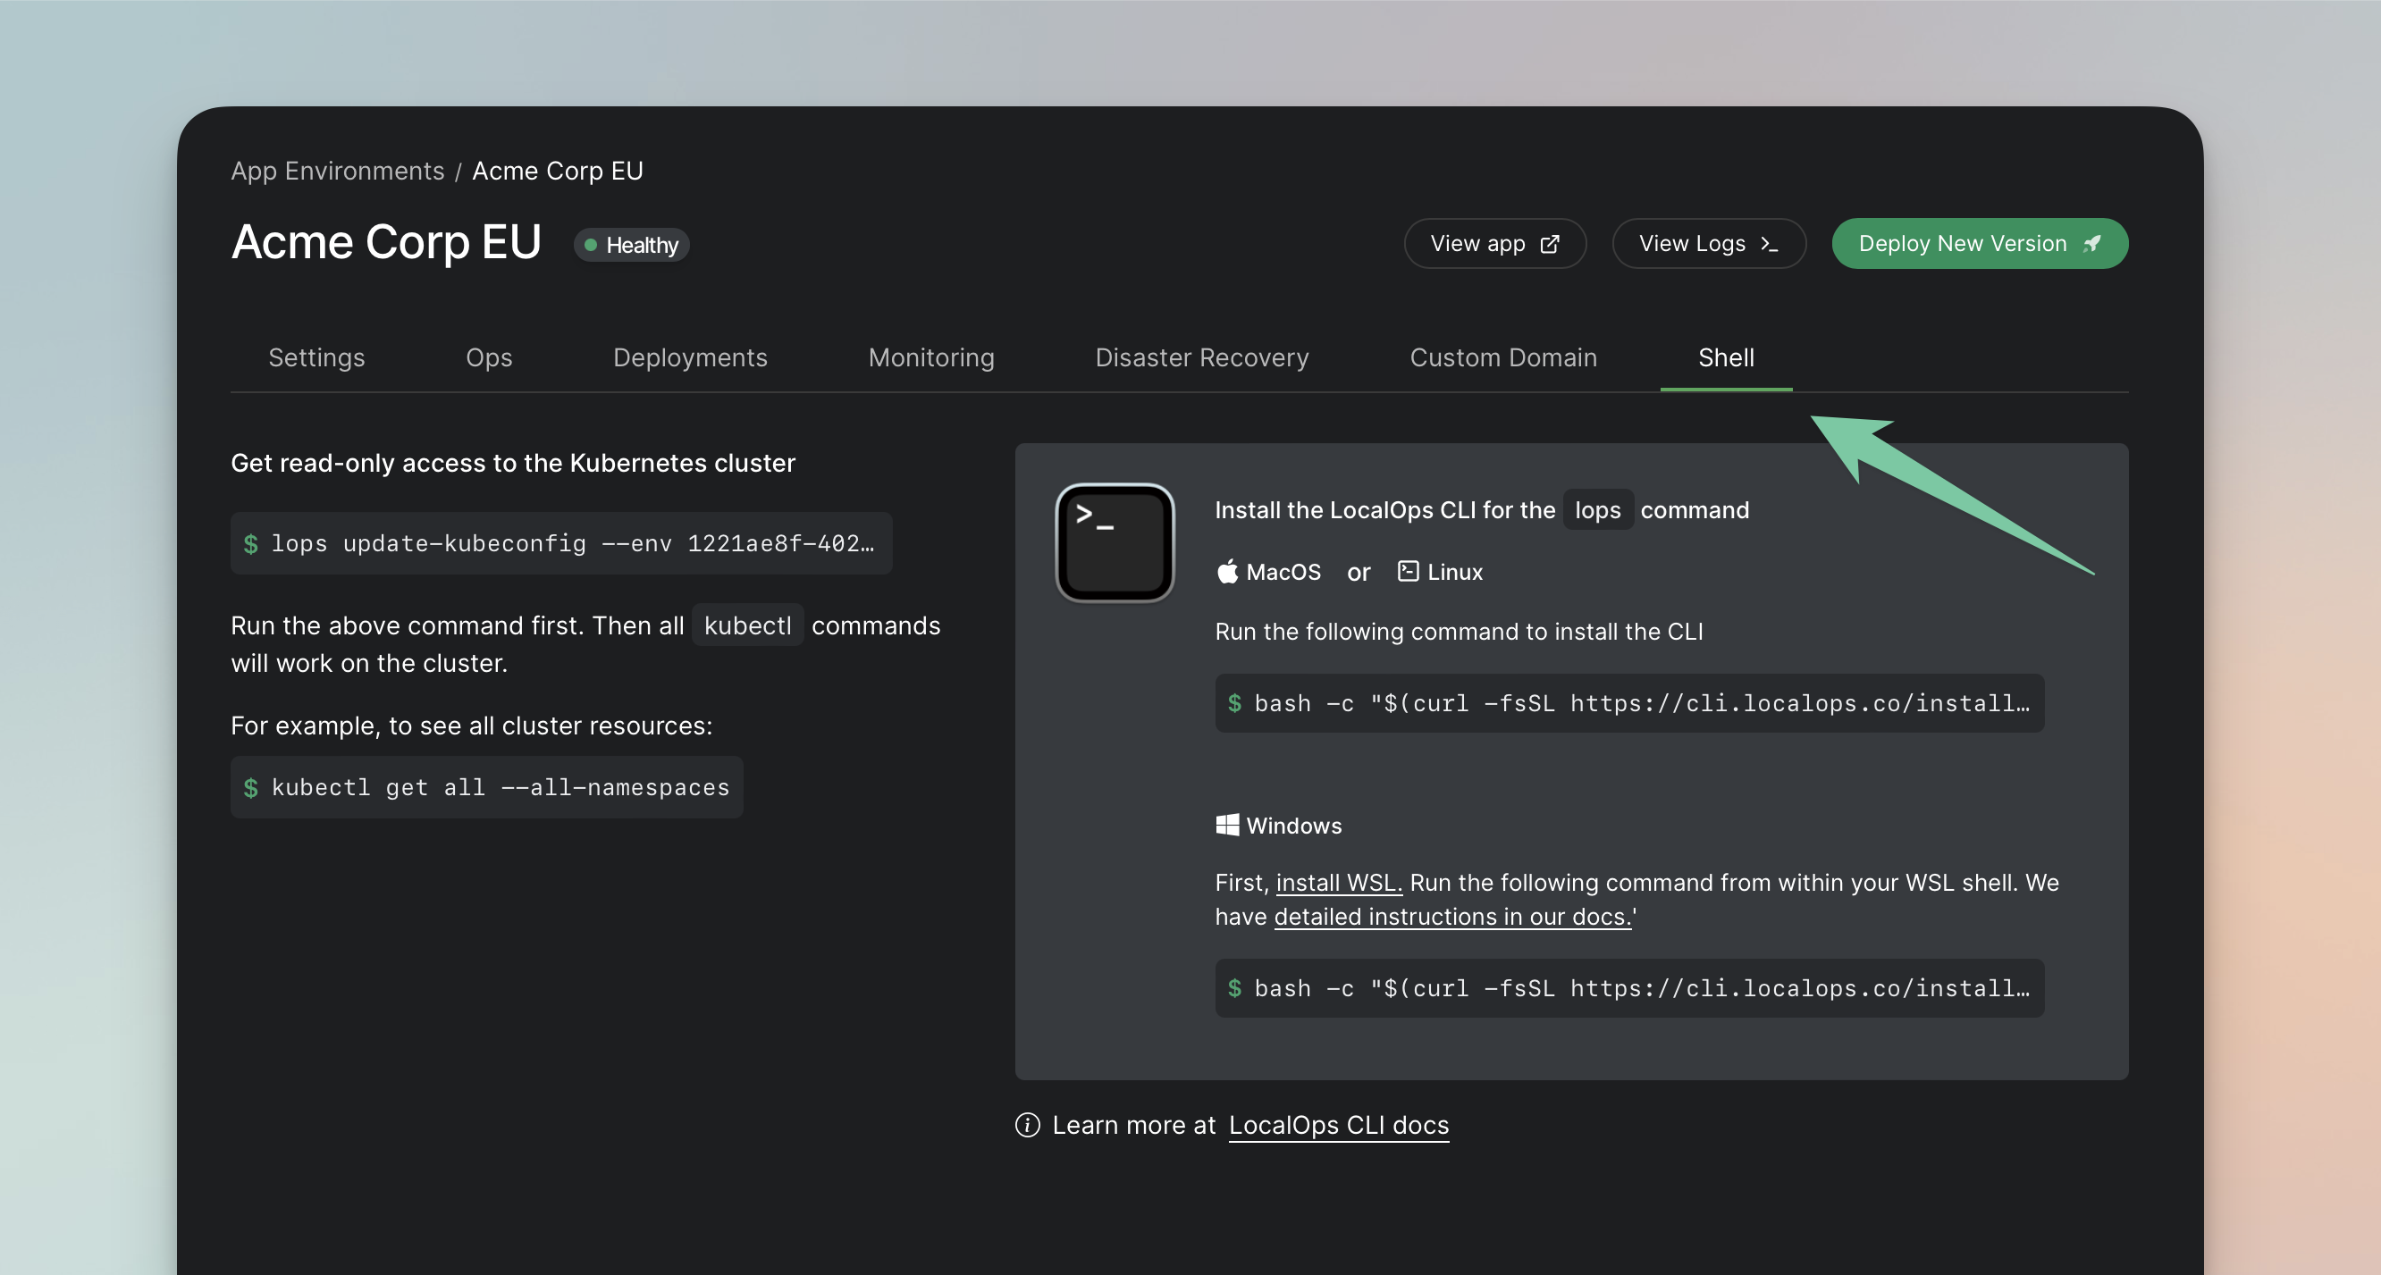Switch to the Ops tab
This screenshot has height=1275, width=2381.
[x=489, y=357]
